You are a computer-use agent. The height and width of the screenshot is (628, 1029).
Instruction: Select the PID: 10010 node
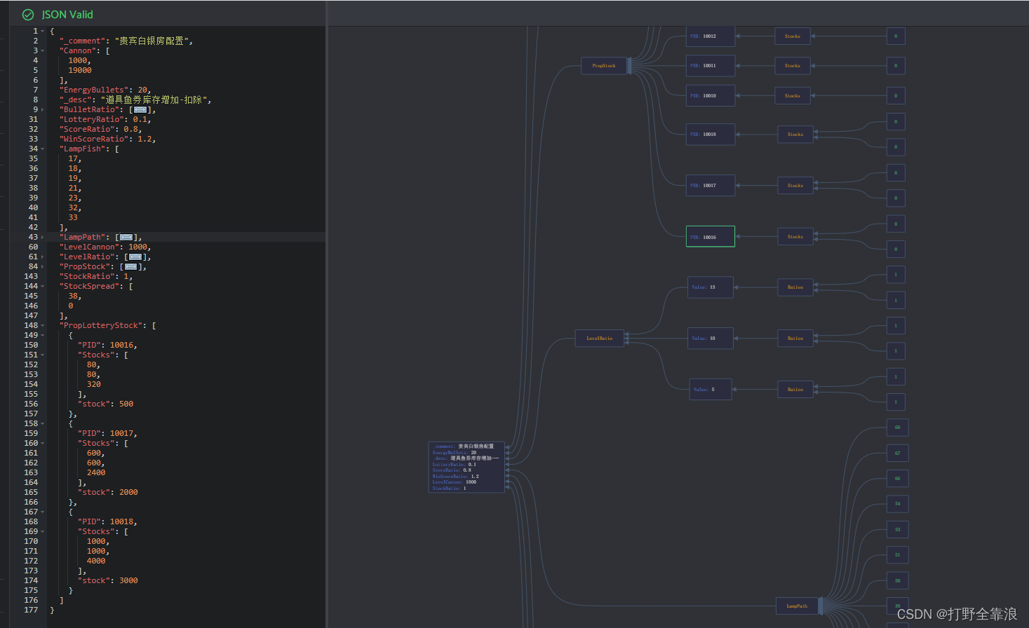pyautogui.click(x=711, y=96)
